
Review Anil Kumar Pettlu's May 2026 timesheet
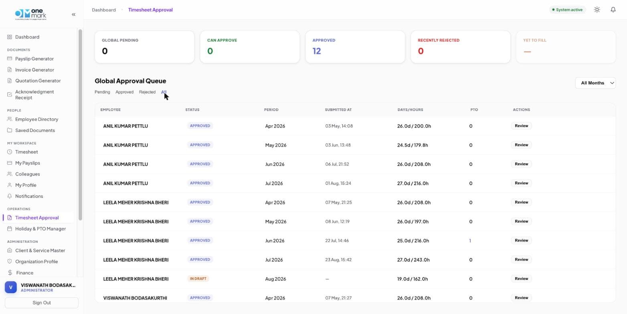tap(521, 145)
